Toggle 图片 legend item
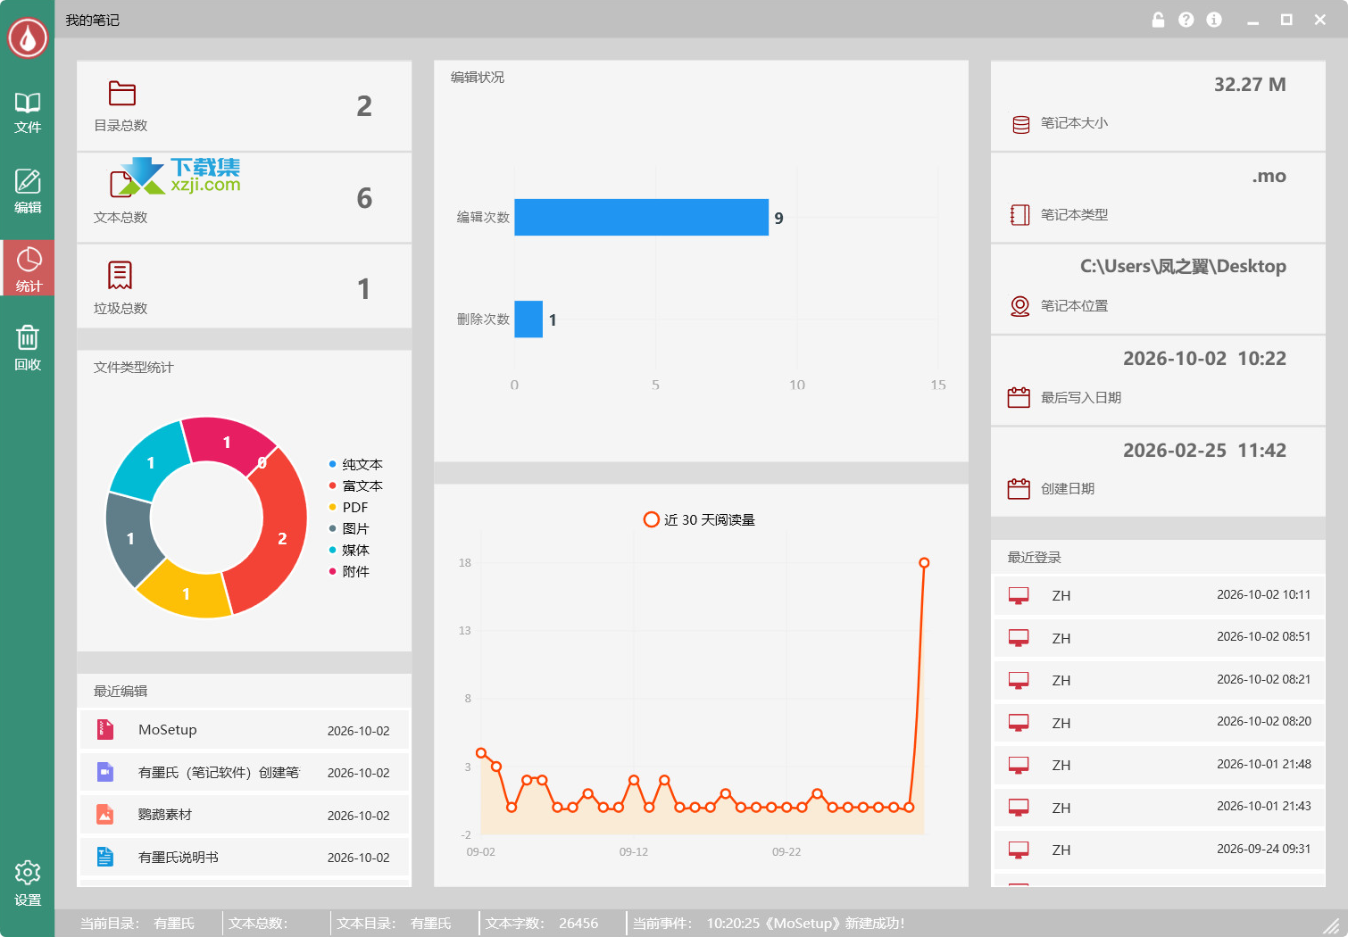The width and height of the screenshot is (1348, 937). [349, 528]
